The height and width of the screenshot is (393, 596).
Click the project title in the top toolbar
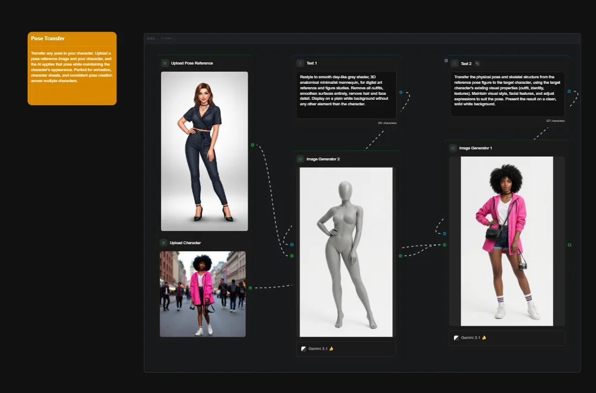coord(151,38)
